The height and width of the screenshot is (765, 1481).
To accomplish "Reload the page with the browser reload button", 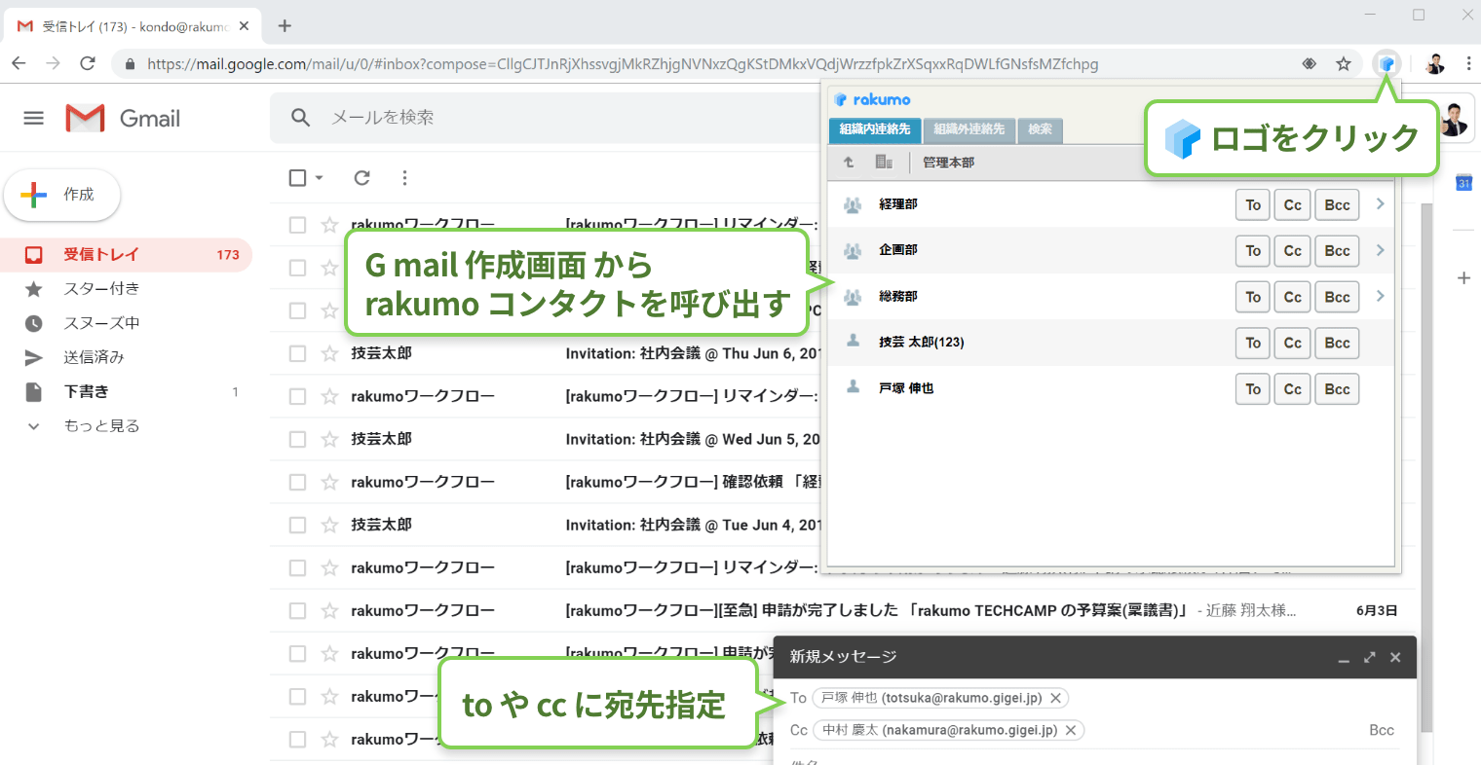I will [88, 64].
